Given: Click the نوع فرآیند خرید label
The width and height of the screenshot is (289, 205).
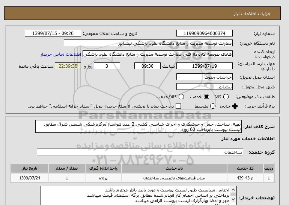Looking at the screenshot, I should (259, 106).
